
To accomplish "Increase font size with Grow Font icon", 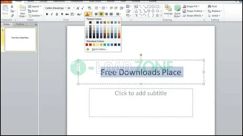I will click(x=78, y=8).
